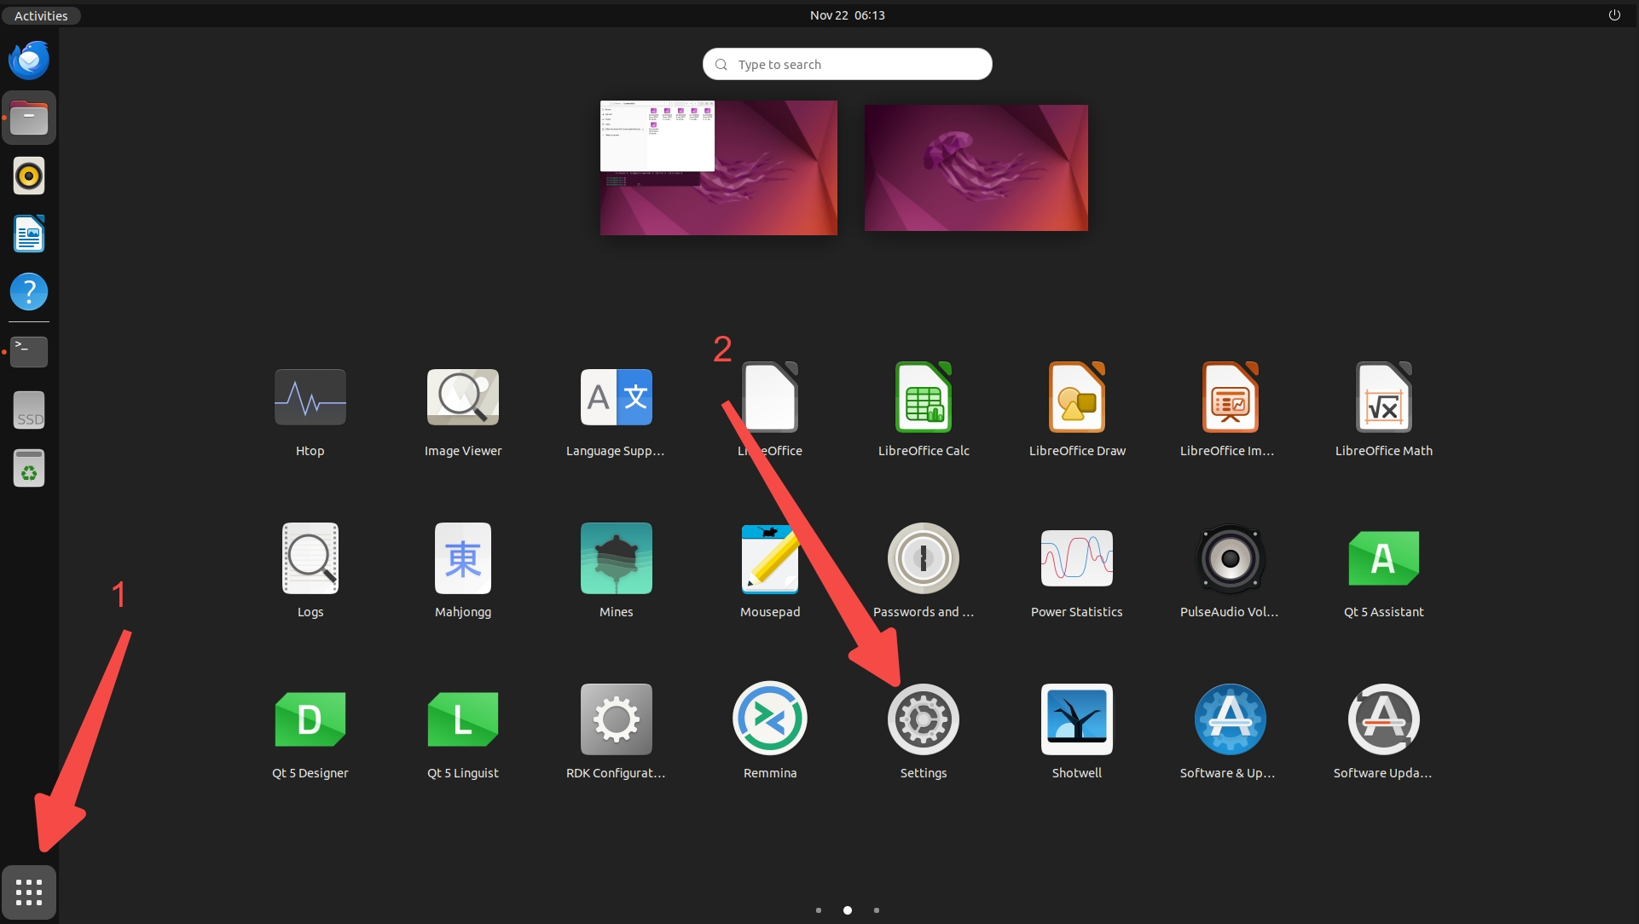Click the Mahjongg label text
Image resolution: width=1639 pixels, height=924 pixels.
pos(463,612)
